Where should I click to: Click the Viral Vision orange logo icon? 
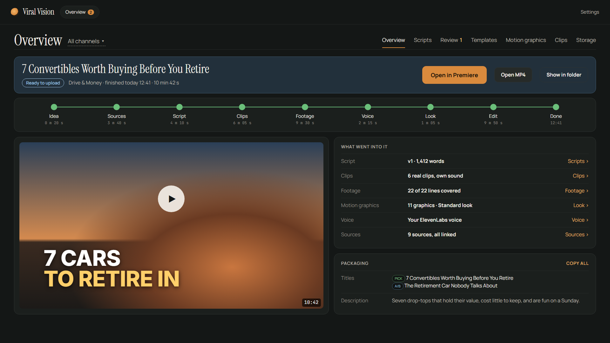coord(14,12)
